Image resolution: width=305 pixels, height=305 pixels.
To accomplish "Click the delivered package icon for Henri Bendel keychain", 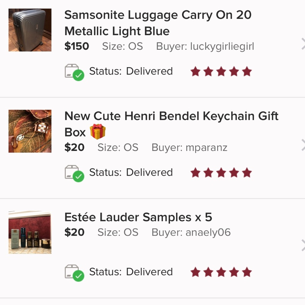I will 74,174.
